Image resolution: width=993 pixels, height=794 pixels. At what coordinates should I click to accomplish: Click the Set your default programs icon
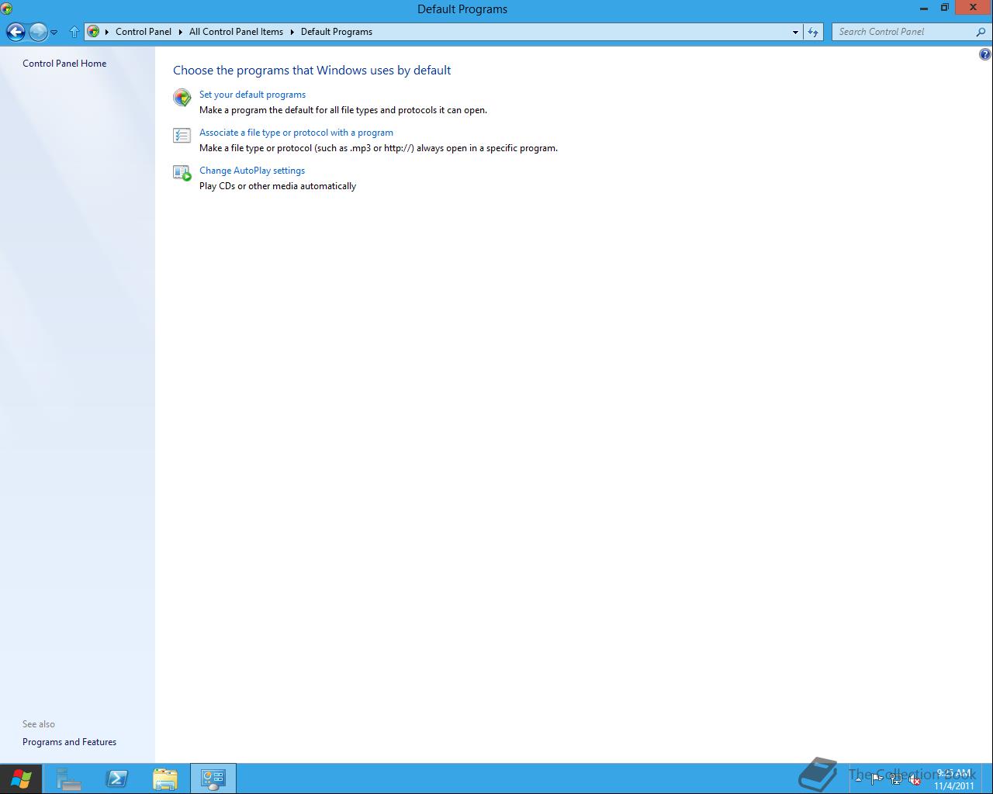click(182, 98)
